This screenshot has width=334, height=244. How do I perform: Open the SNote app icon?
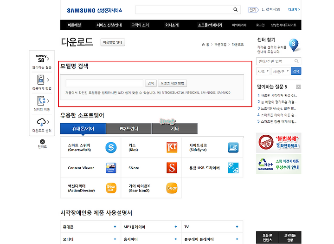[172, 168]
